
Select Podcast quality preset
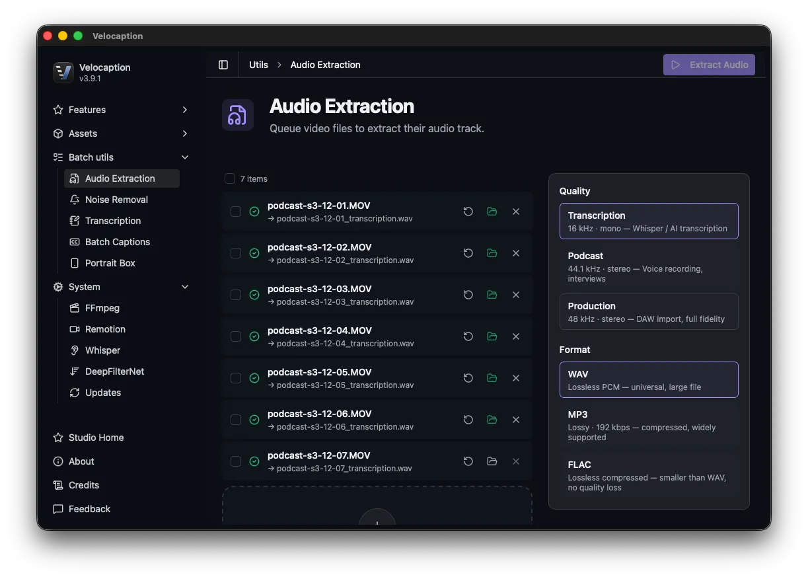[649, 266]
